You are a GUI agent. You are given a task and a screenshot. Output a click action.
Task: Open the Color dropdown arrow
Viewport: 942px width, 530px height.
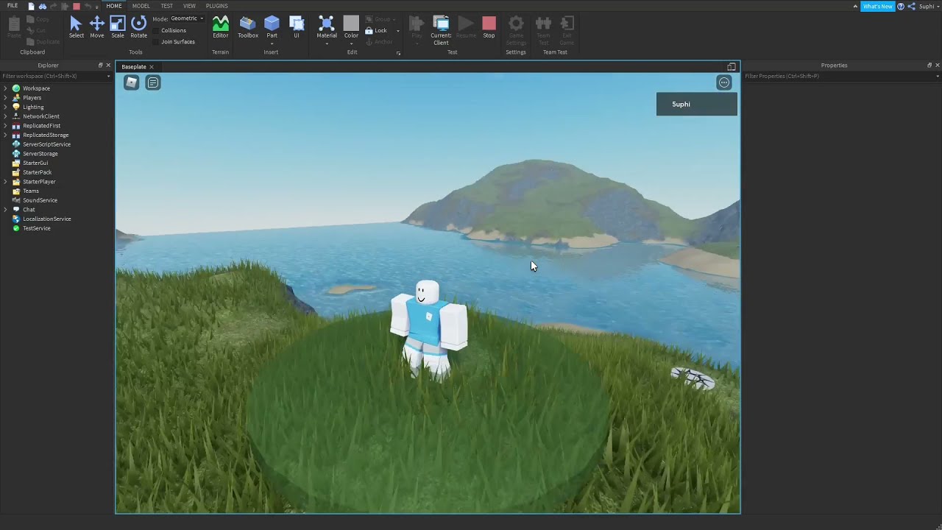click(x=351, y=43)
